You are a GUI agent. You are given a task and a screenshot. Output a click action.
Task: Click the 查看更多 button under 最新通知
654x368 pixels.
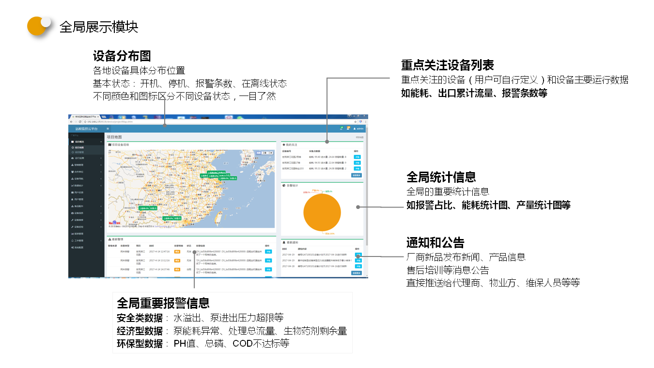[x=357, y=273]
